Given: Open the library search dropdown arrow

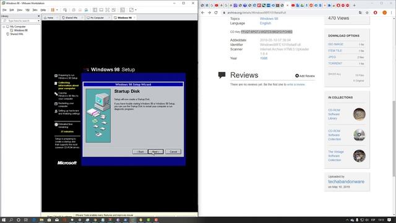Looking at the screenshot, I should pyautogui.click(x=38, y=20).
